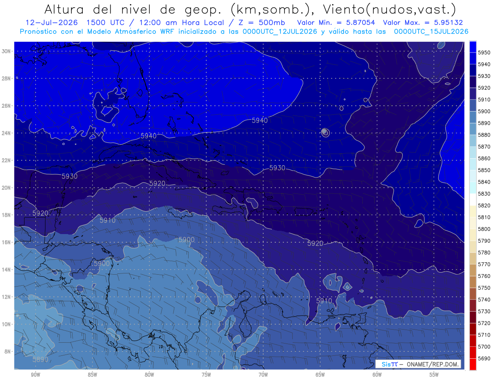The width and height of the screenshot is (492, 380).
Task: Click the 10N latitude axis label
Action: click(x=6, y=324)
